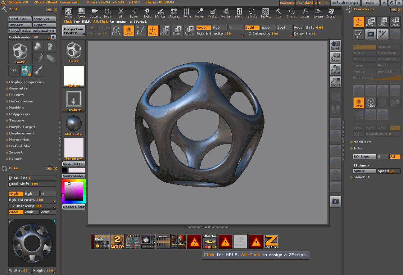Screen dimensions: 403x275
Task: Select the Rotate gyro icon in the top shelf
Action: click(189, 30)
